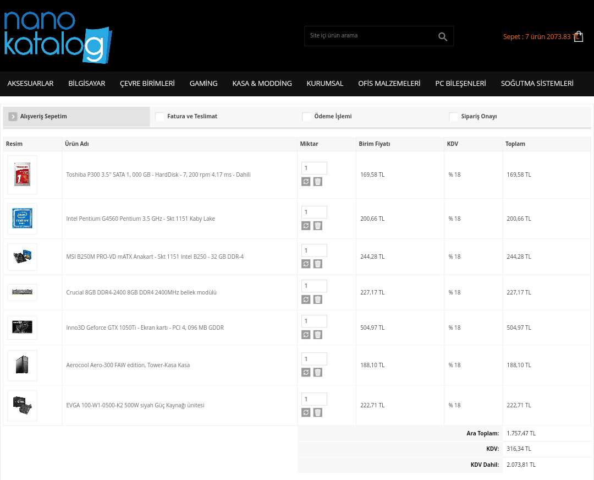Image resolution: width=594 pixels, height=480 pixels.
Task: Delete Crucial 8GB DDR4 from cart
Action: (x=318, y=299)
